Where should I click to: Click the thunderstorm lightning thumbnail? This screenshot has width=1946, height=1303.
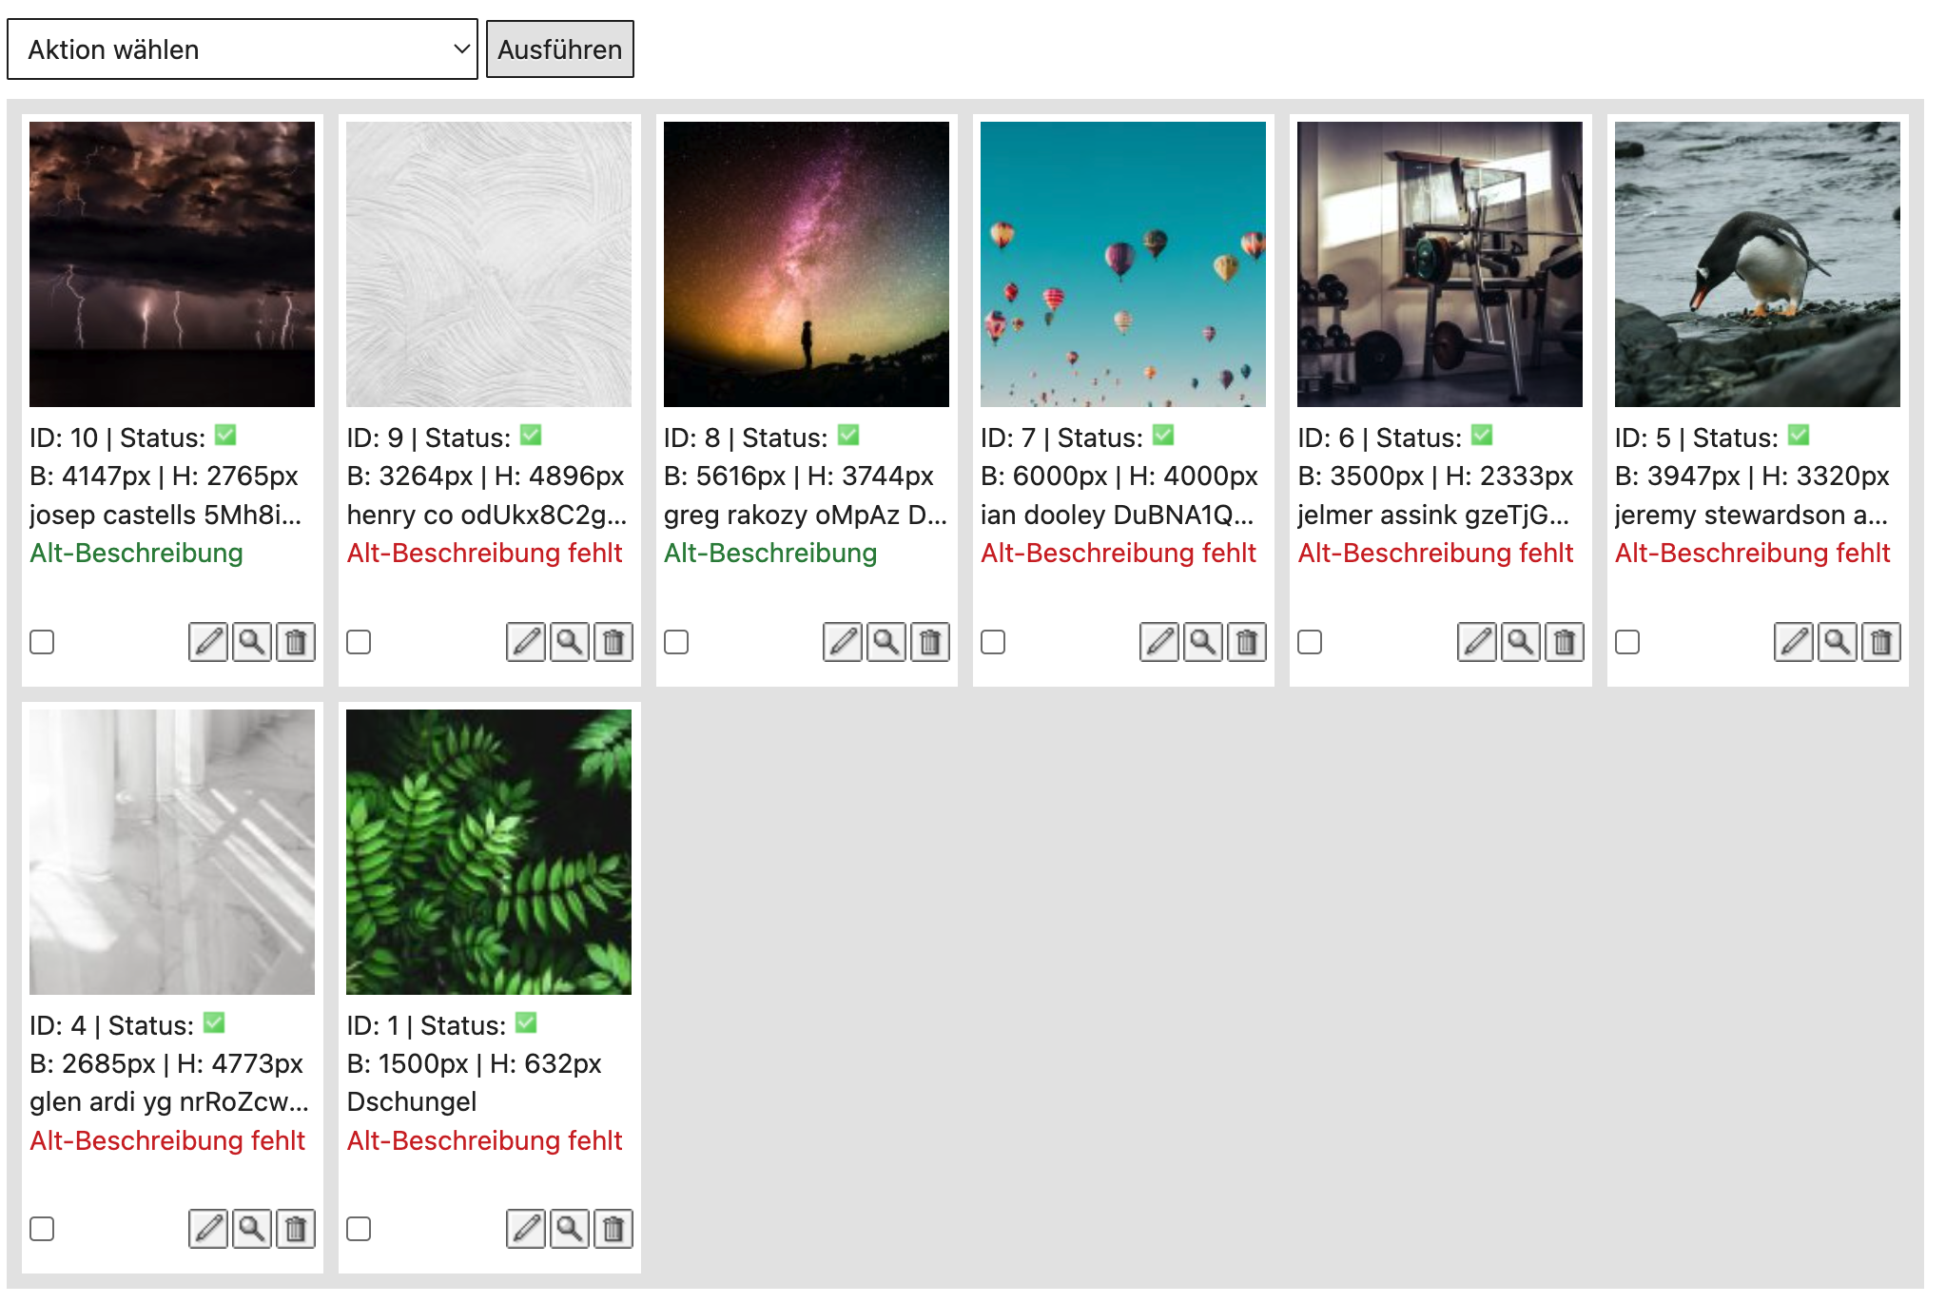point(172,264)
